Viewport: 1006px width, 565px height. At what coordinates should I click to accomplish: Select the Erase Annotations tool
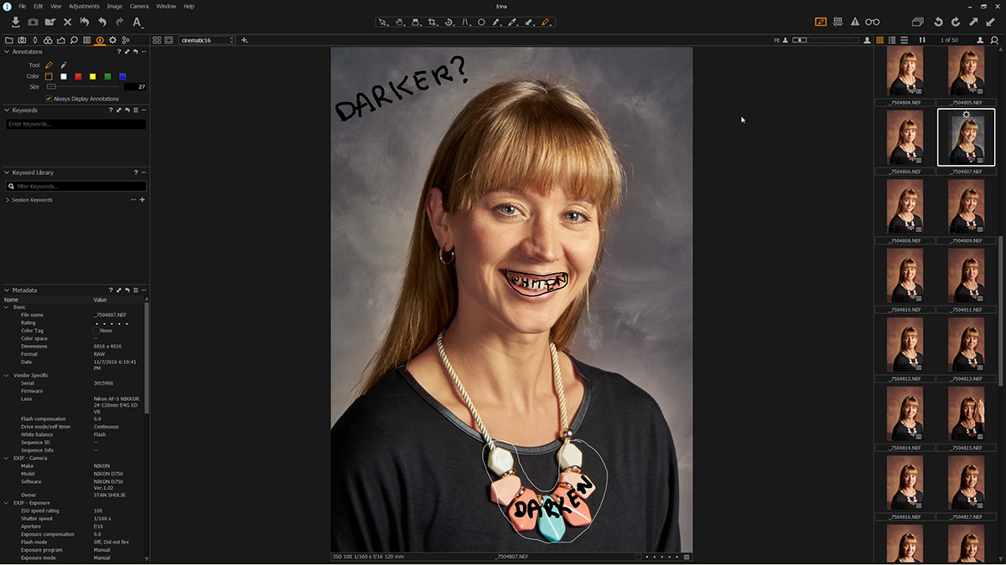[x=64, y=65]
